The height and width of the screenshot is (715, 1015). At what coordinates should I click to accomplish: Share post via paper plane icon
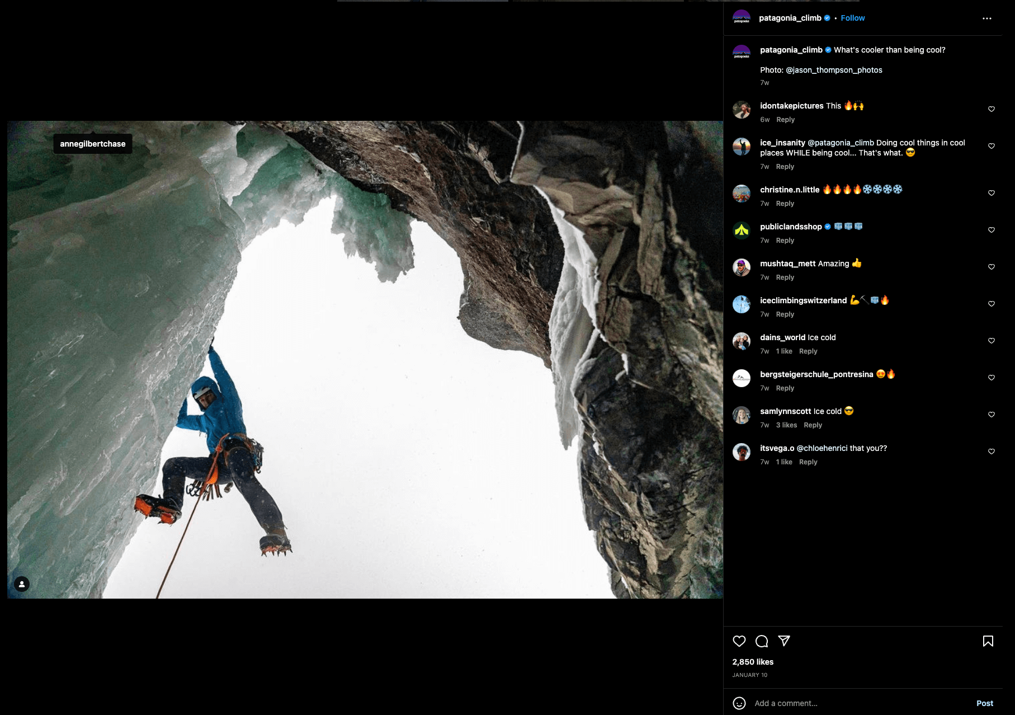coord(784,641)
